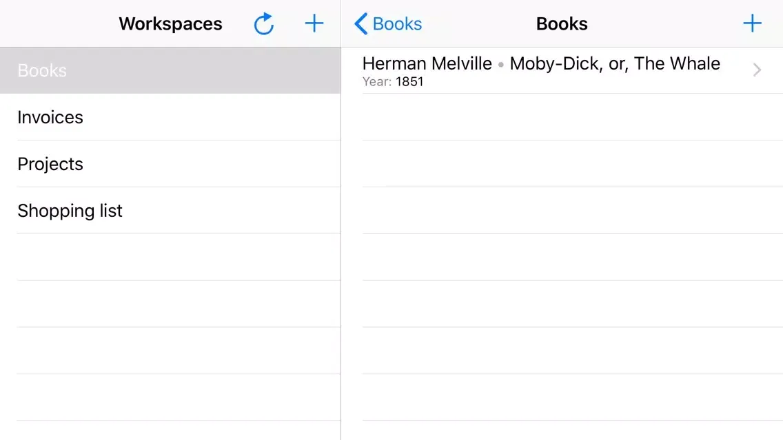The width and height of the screenshot is (783, 440).
Task: Open the Shopping list workspace
Action: (x=170, y=210)
